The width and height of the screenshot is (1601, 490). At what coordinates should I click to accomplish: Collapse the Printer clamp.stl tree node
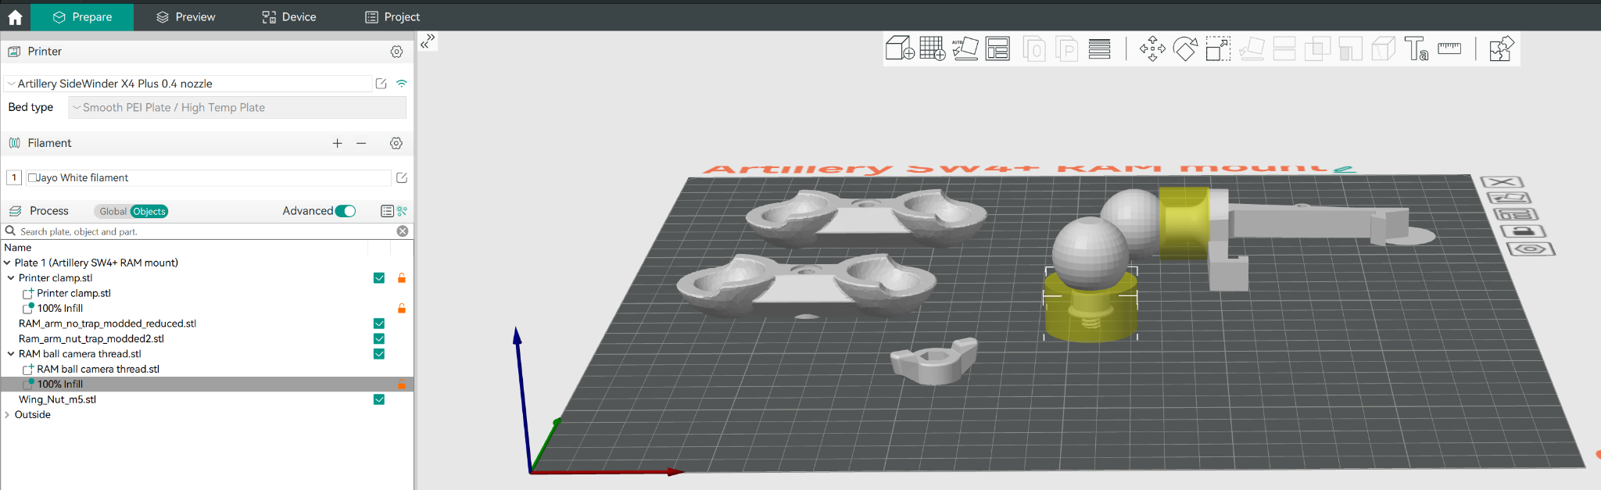pyautogui.click(x=11, y=278)
